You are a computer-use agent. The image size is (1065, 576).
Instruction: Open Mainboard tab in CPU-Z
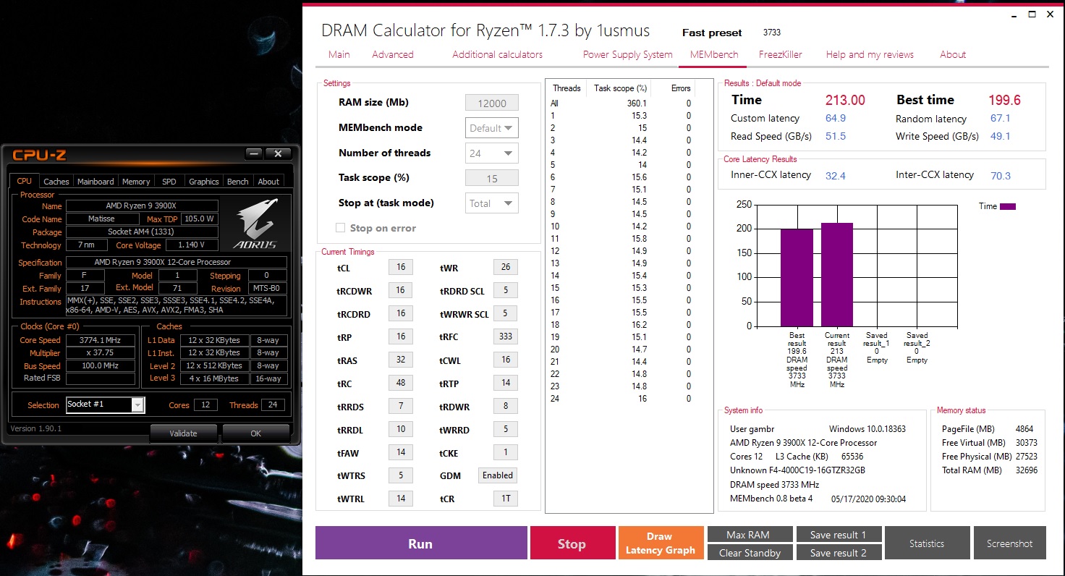click(96, 182)
